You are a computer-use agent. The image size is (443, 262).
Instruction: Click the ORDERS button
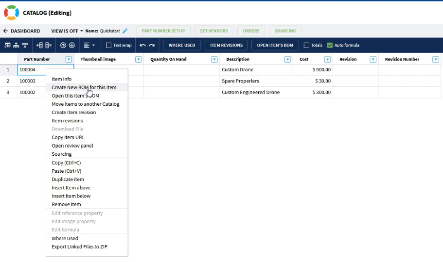click(x=251, y=31)
